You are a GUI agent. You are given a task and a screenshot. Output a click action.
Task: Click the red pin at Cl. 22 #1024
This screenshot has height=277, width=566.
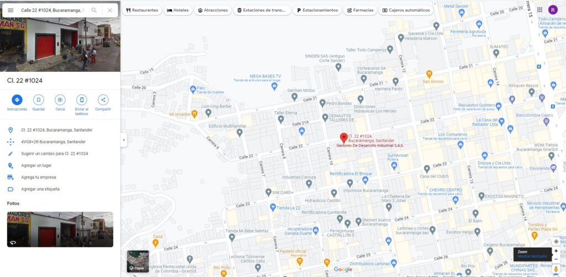[344, 138]
